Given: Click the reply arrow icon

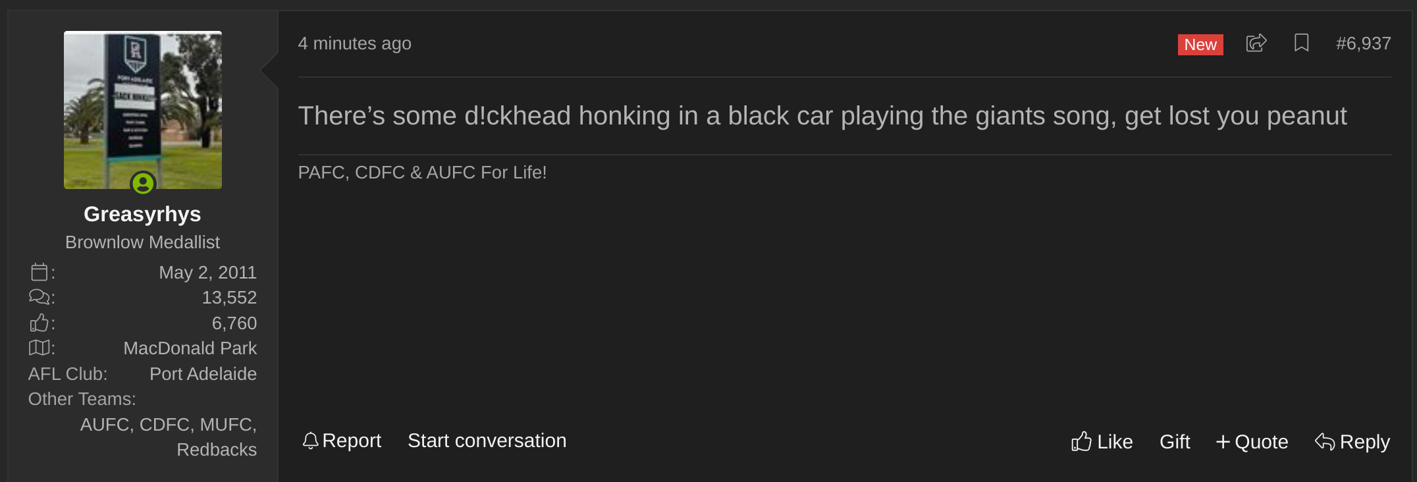Looking at the screenshot, I should click(x=1325, y=442).
